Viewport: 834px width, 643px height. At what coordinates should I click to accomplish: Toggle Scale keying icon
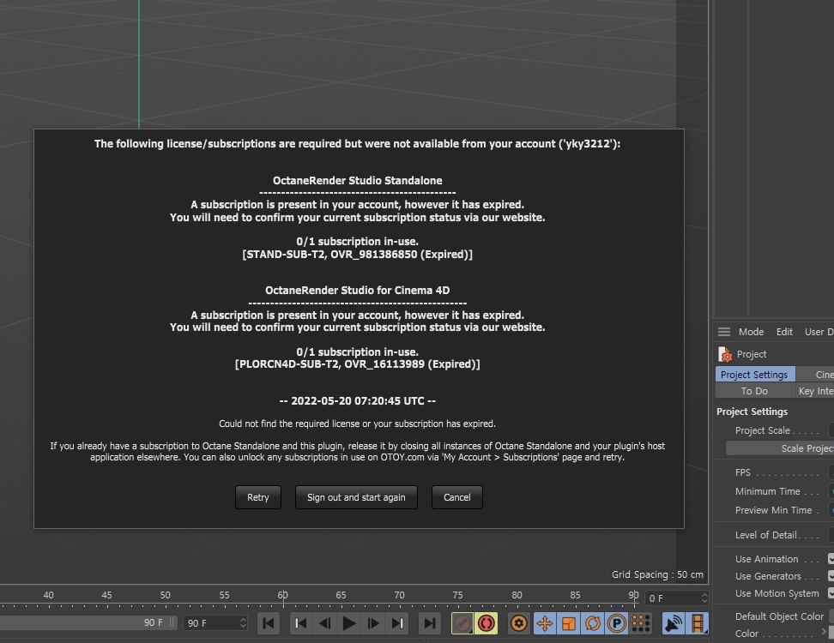pyautogui.click(x=569, y=623)
